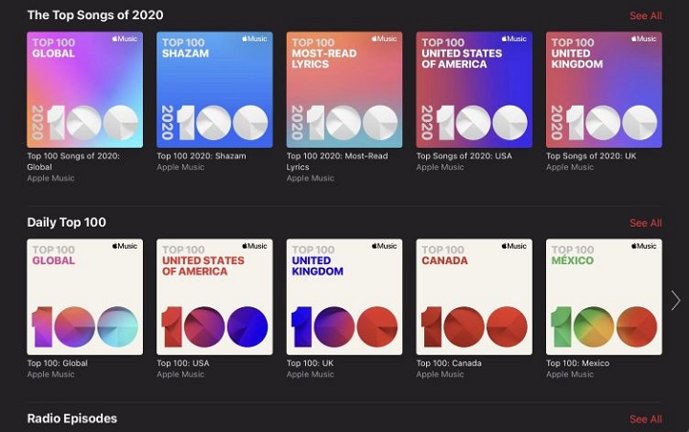This screenshot has width=689, height=432.
Task: Click 'Top Songs of 2020: UK' title
Action: point(591,156)
